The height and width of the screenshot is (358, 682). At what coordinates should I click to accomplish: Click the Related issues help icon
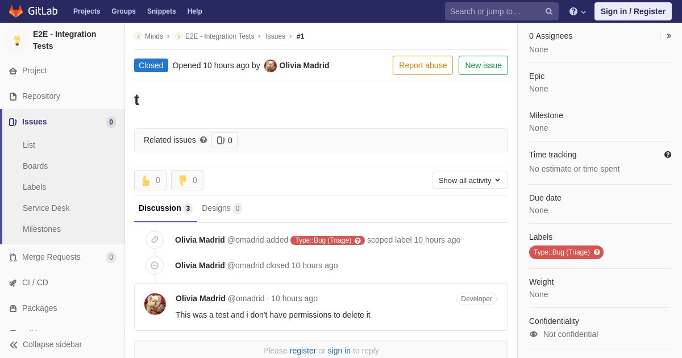coord(203,140)
